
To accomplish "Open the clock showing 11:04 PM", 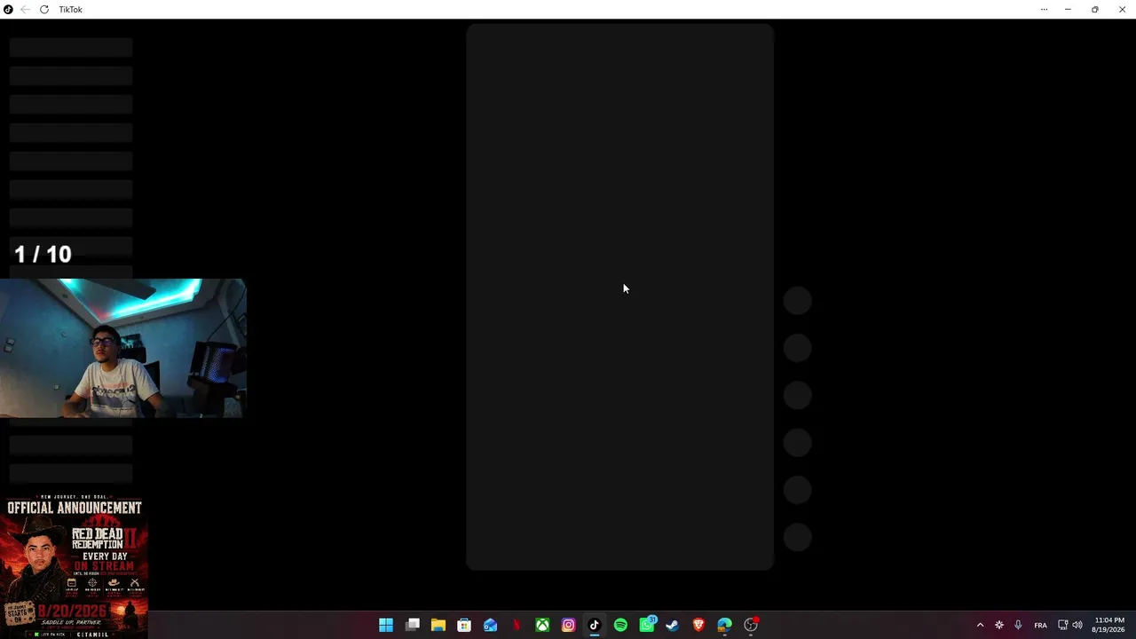I will point(1109,625).
